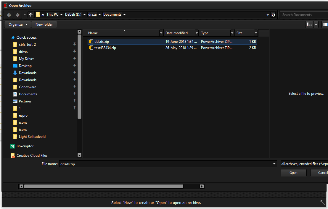Click the File name input field

point(165,164)
